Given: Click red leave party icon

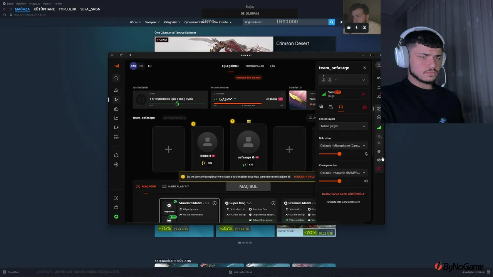Looking at the screenshot, I should 365,107.
